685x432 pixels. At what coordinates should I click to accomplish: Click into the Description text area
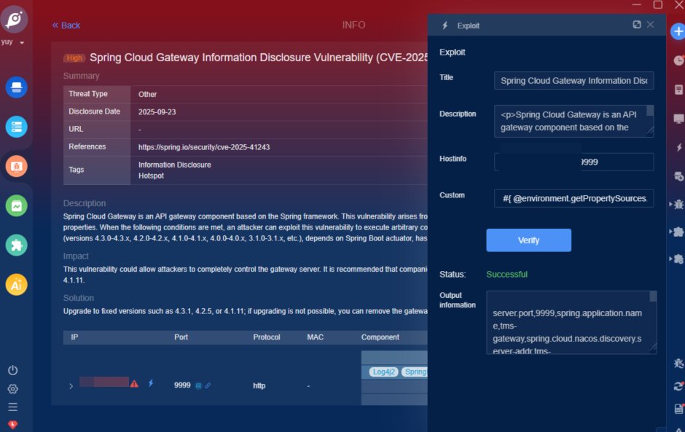(x=574, y=121)
